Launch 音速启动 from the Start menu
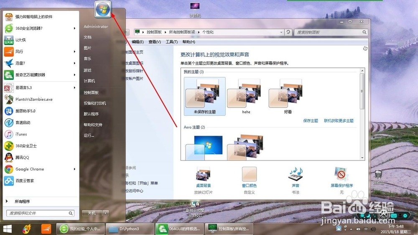This screenshot has width=418, height=235. [41, 123]
